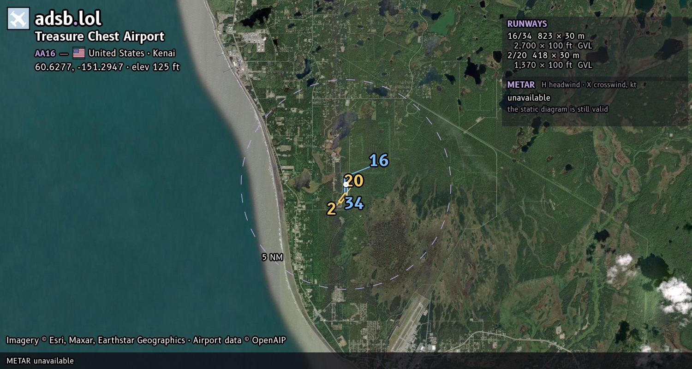
Task: Click the METAR heading in the info panel
Action: point(521,85)
